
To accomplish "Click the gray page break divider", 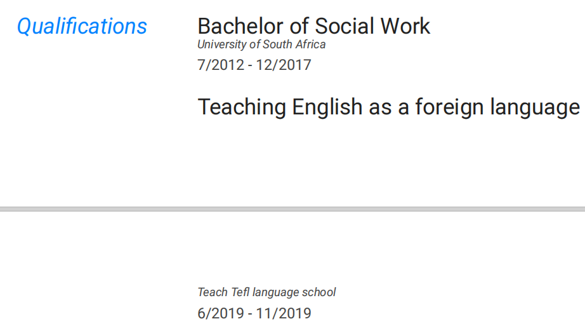I will point(292,208).
